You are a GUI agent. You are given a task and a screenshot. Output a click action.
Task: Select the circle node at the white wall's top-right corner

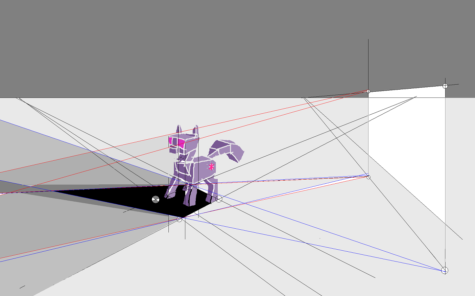pyautogui.click(x=445, y=86)
